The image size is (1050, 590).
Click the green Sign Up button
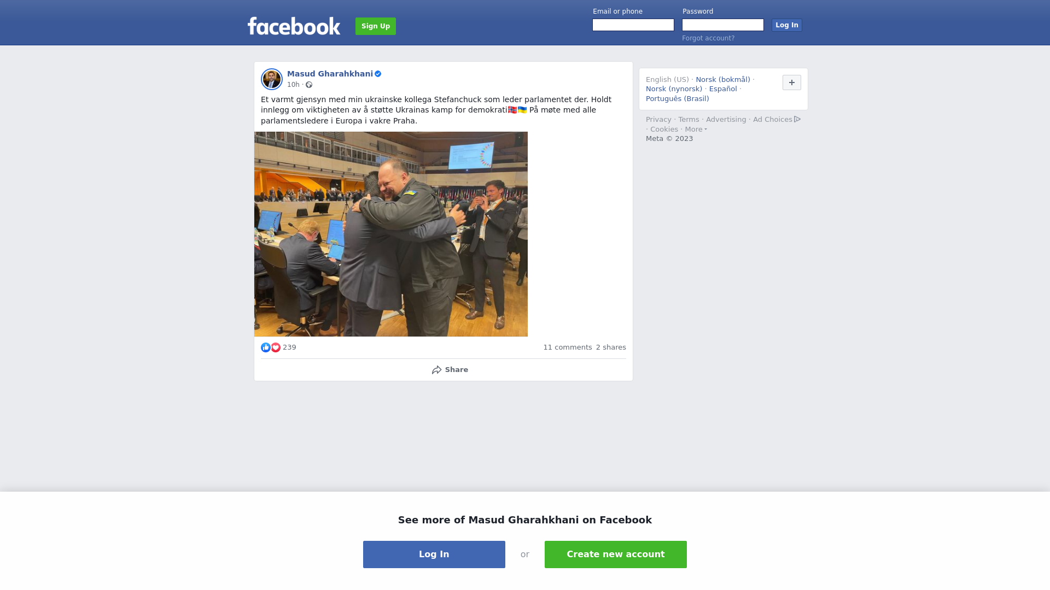tap(376, 26)
